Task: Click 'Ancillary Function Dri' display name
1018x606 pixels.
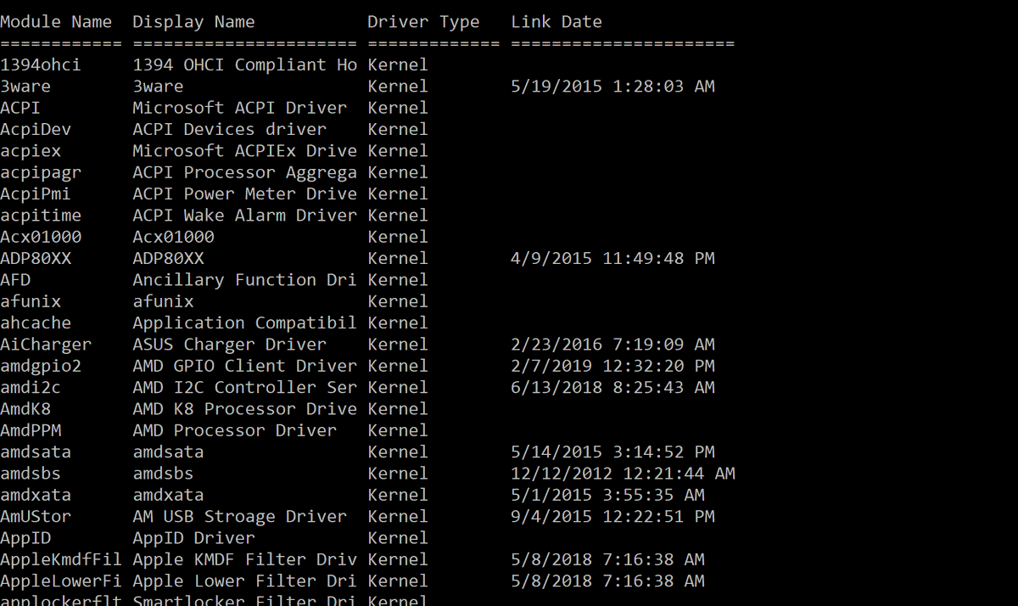Action: 244,280
